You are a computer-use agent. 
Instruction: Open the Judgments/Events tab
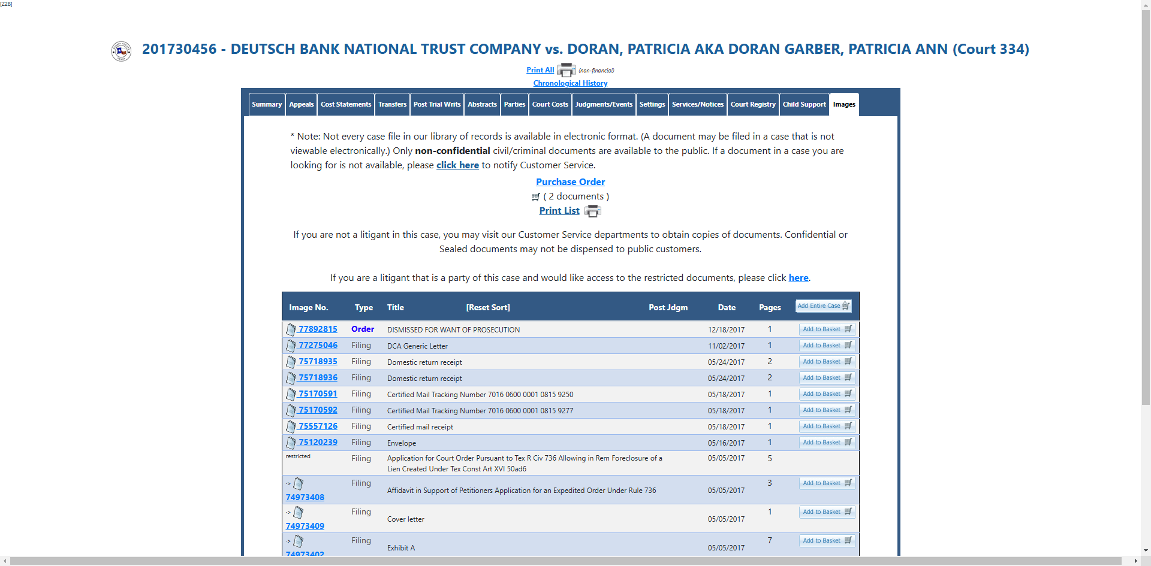604,104
